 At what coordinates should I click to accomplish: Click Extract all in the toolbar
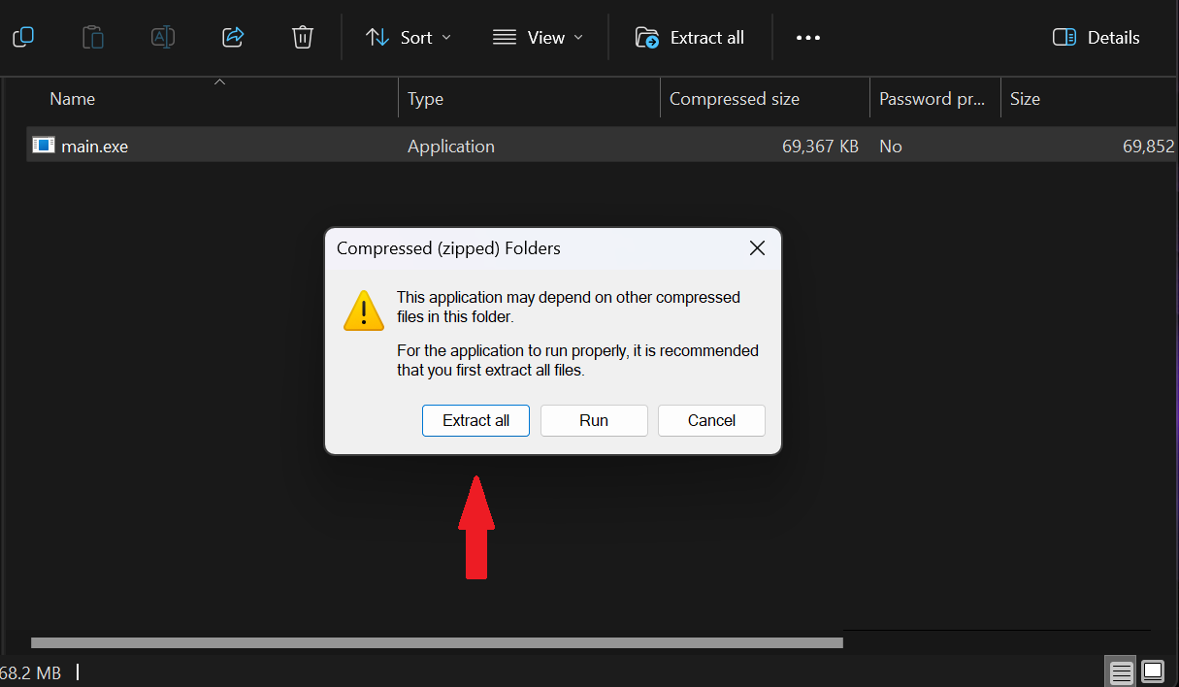coord(690,38)
